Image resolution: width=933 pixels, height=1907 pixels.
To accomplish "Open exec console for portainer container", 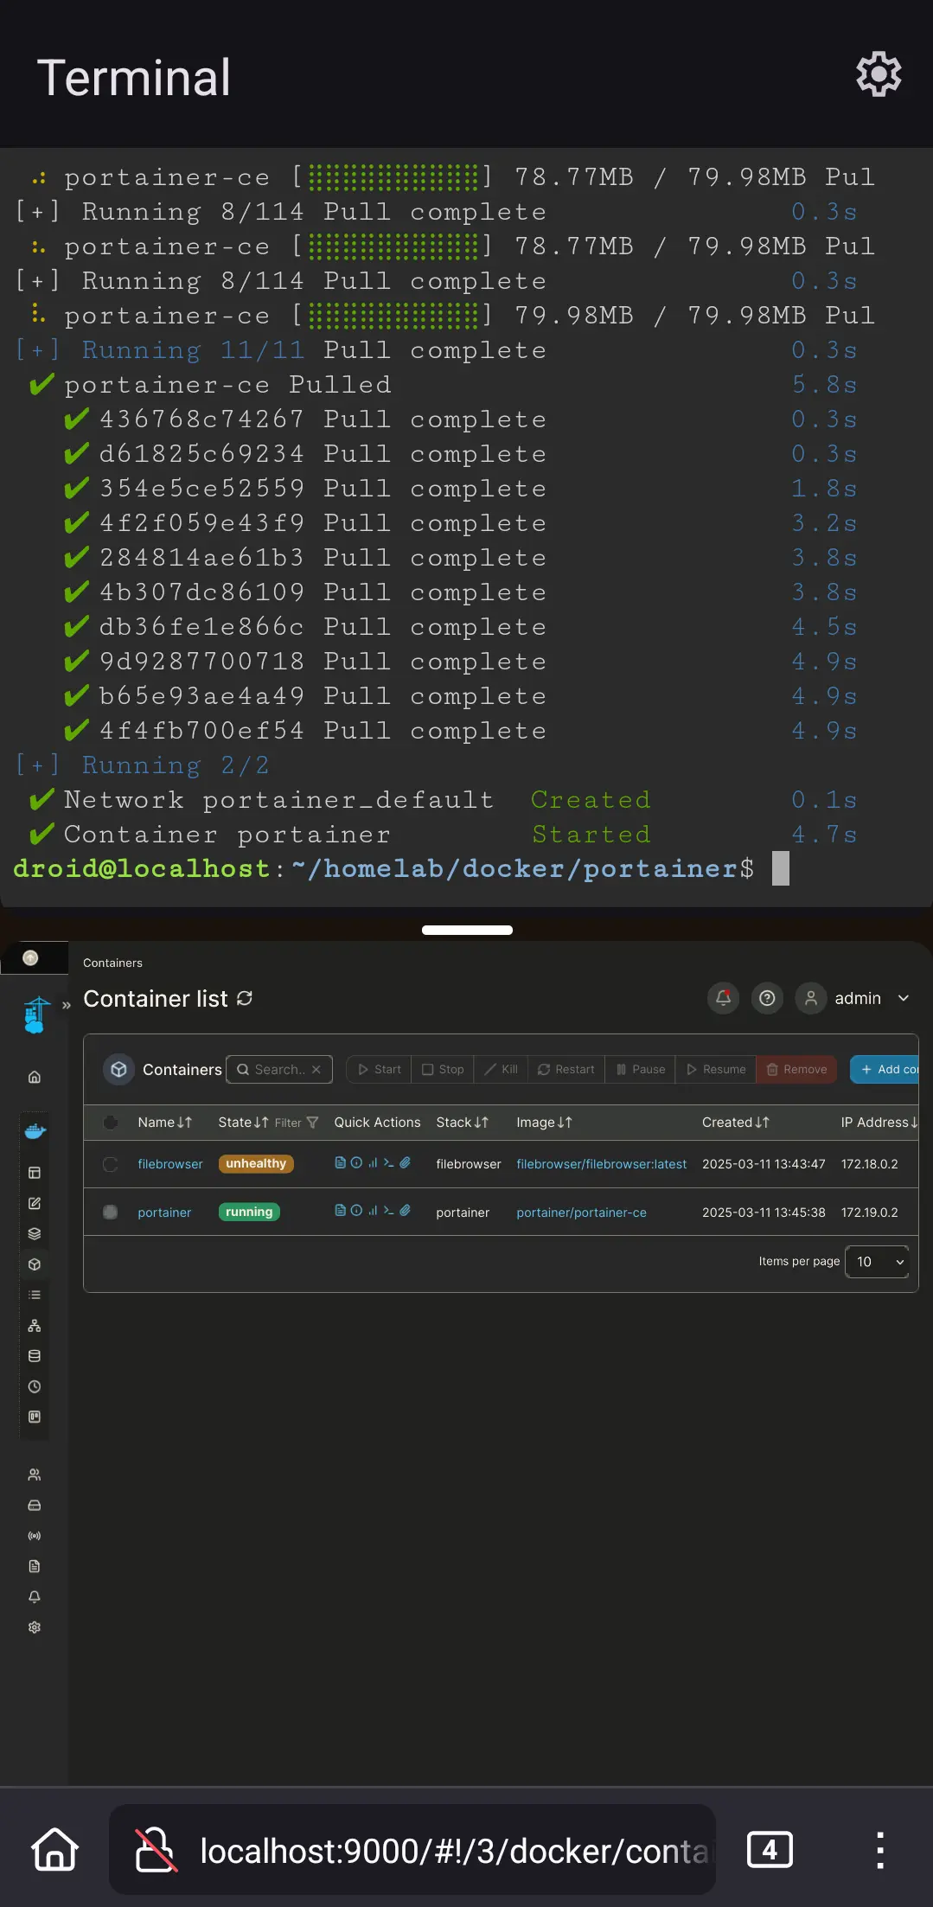I will (x=388, y=1211).
